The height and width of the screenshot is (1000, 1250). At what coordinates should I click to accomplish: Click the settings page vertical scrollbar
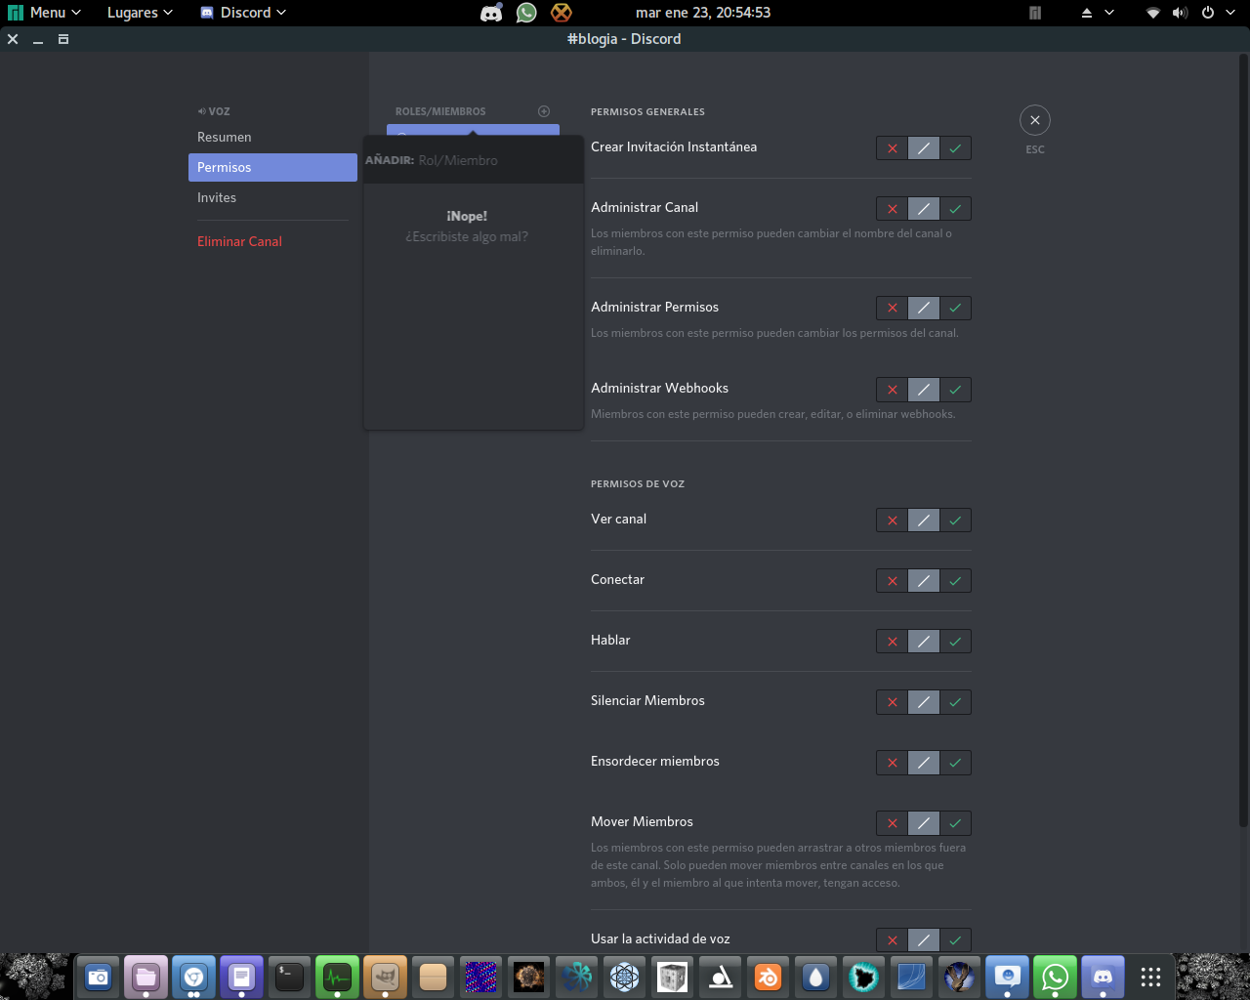(x=1243, y=439)
